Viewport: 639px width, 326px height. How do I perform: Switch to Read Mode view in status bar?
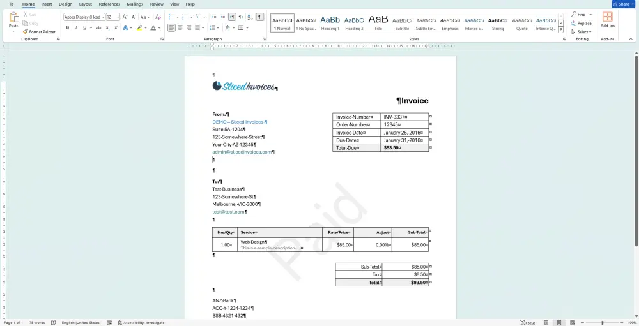coord(546,323)
